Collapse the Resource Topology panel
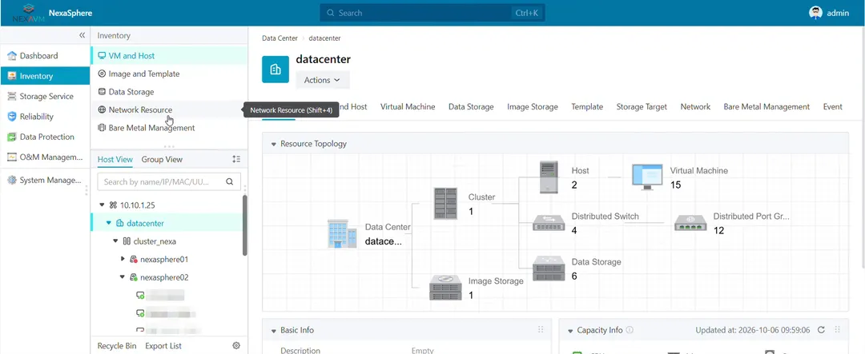 point(274,144)
